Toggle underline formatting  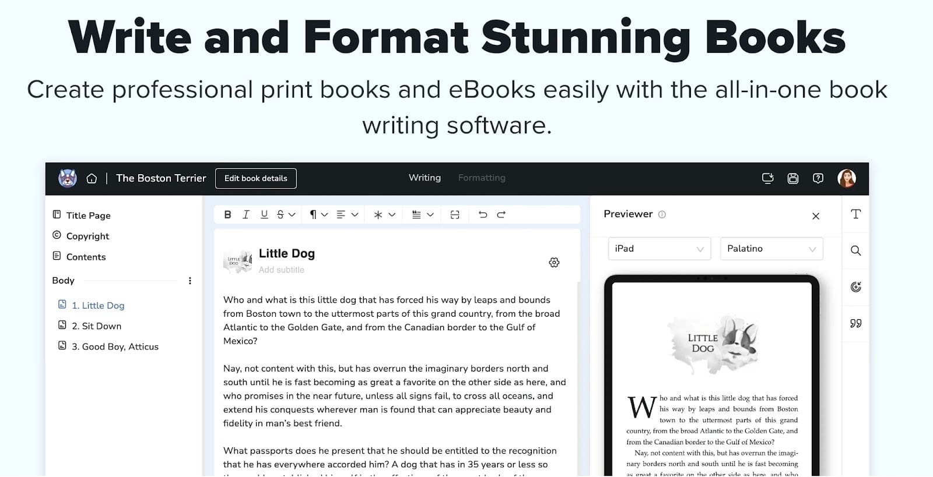click(264, 214)
